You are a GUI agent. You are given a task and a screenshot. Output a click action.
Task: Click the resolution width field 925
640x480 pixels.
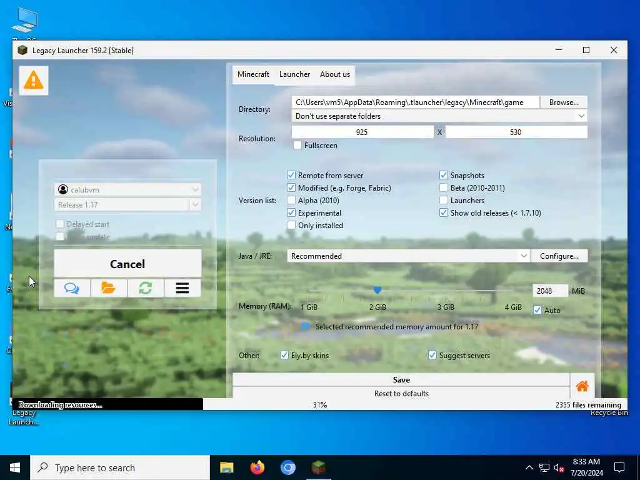coord(362,132)
